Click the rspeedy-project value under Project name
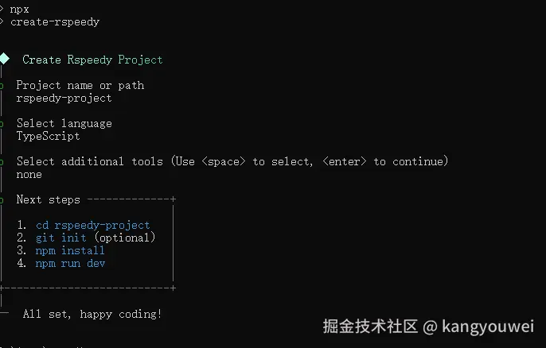The width and height of the screenshot is (546, 348). tap(64, 98)
